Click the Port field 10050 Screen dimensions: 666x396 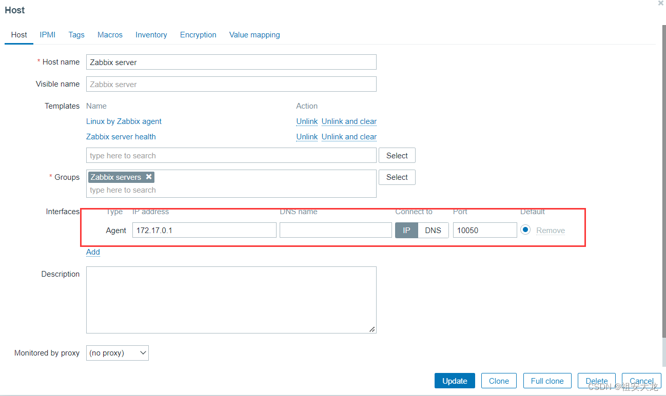pos(485,230)
